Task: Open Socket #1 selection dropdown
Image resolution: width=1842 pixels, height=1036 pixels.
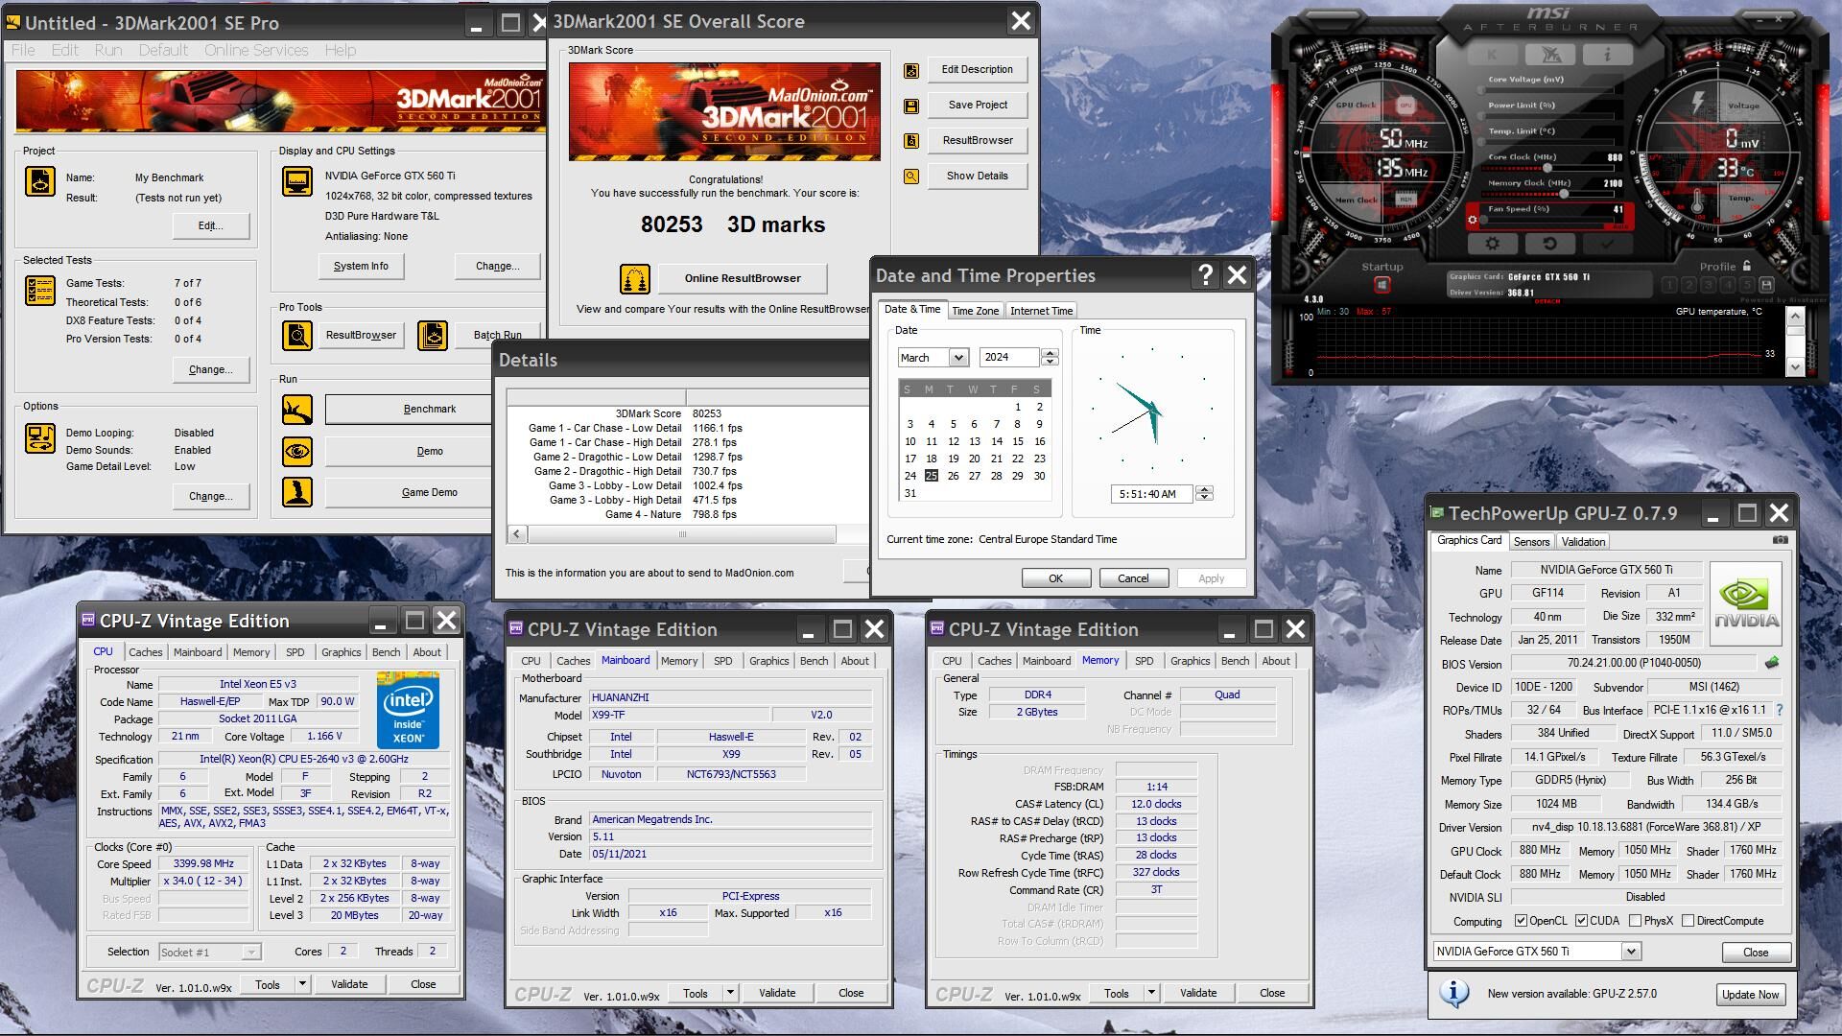Action: [250, 953]
